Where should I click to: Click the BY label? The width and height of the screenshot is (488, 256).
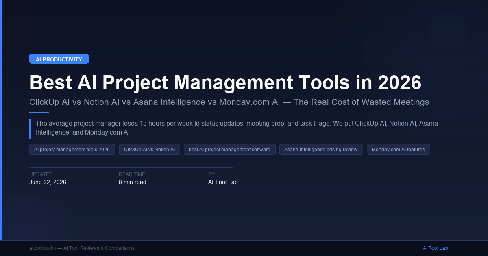pyautogui.click(x=211, y=174)
